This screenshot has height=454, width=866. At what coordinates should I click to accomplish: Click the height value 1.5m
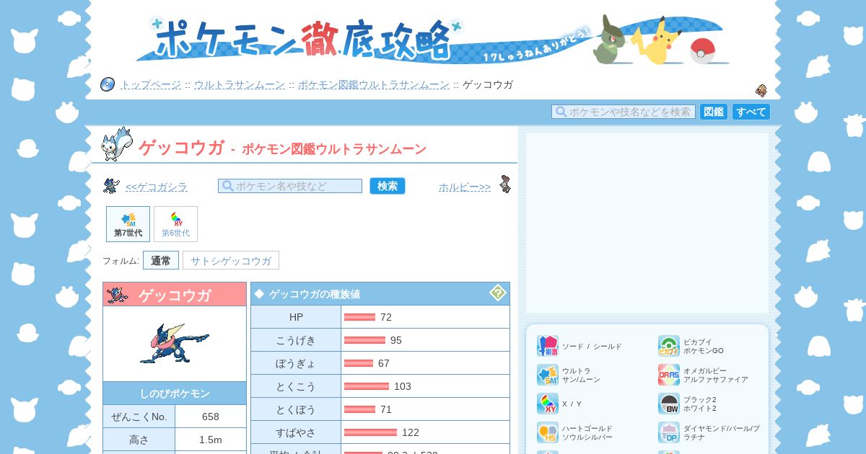coord(211,440)
